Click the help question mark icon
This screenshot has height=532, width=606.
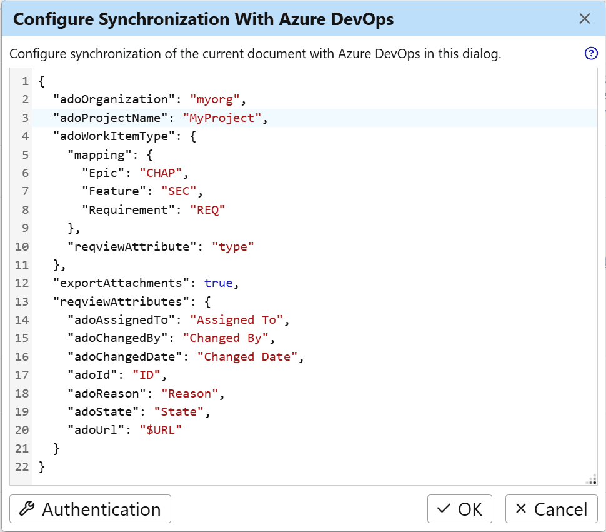click(590, 54)
